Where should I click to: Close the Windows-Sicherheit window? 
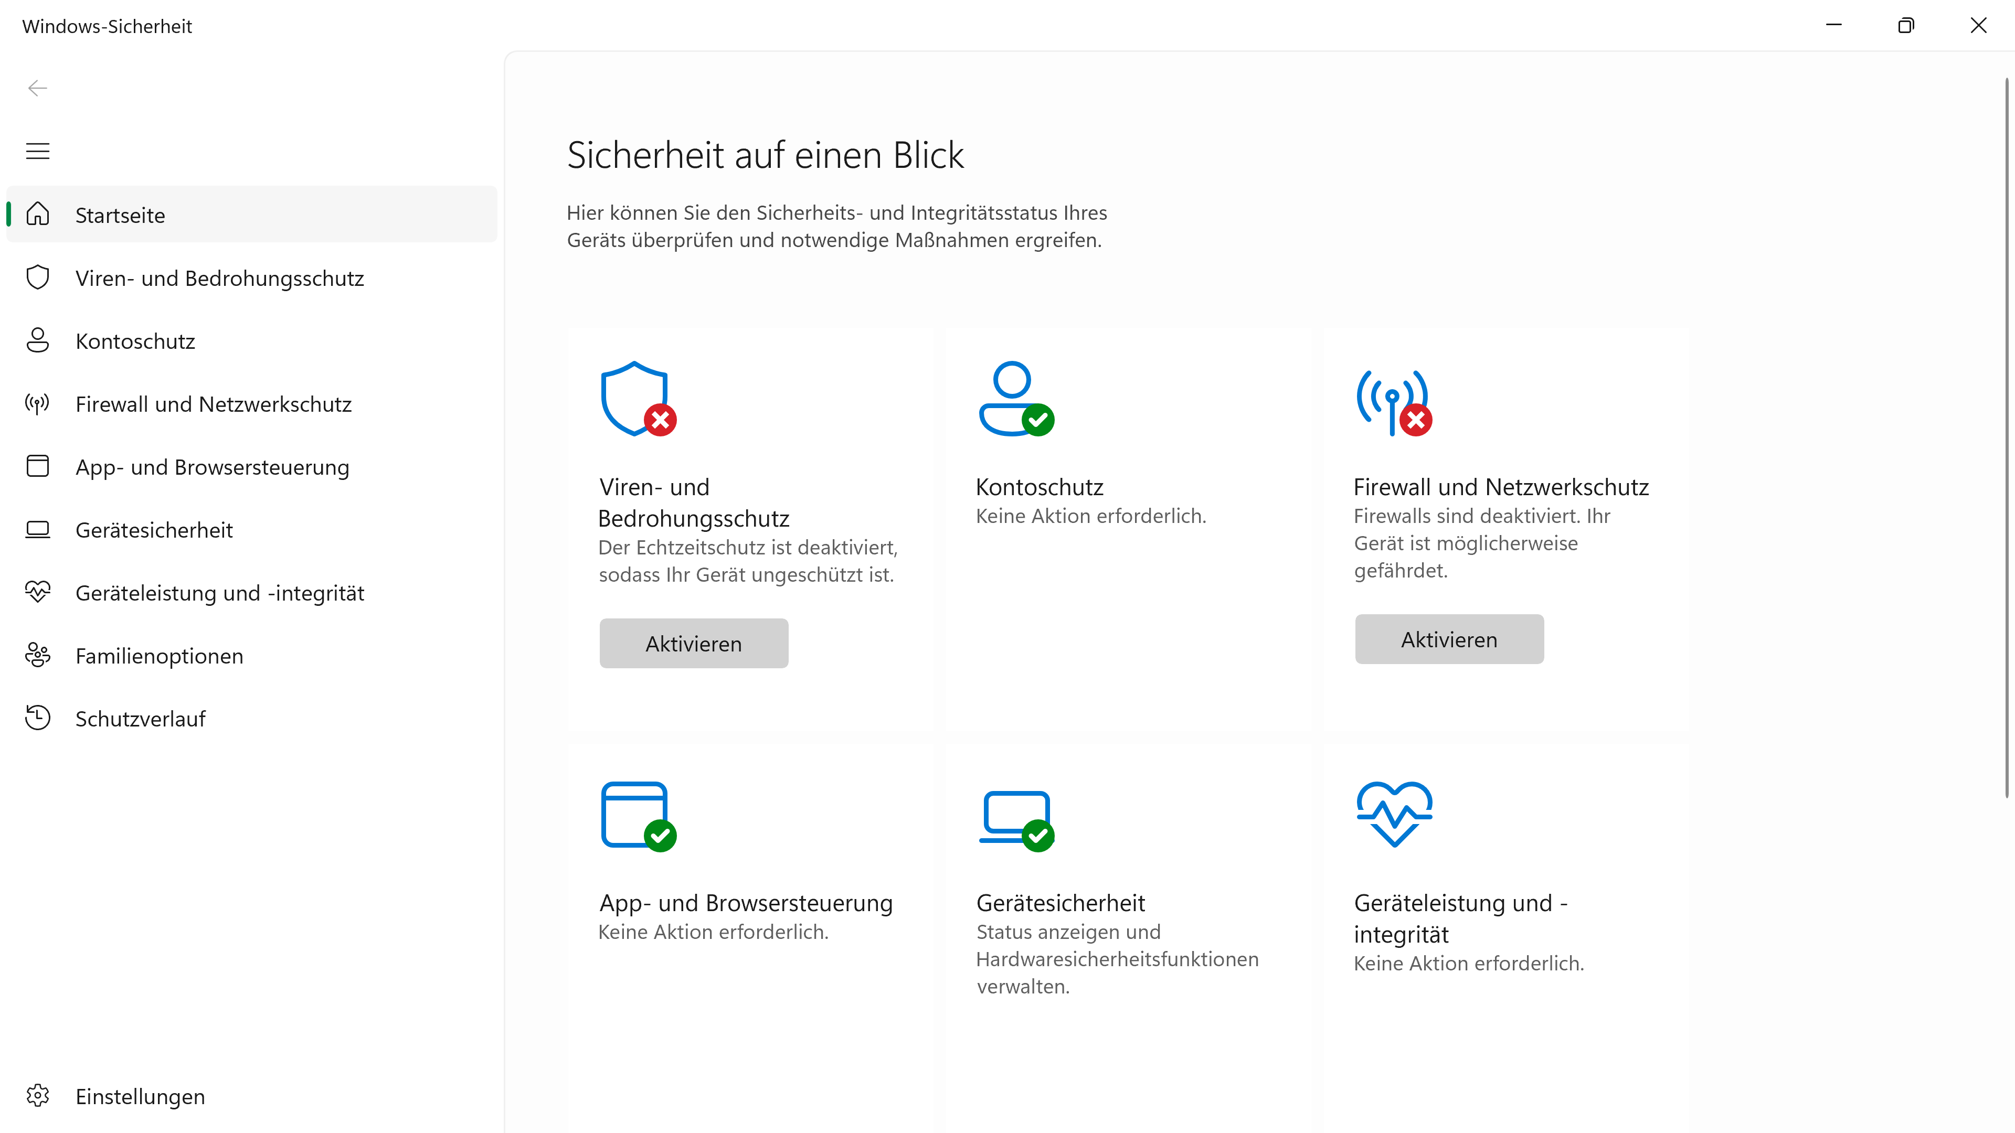1978,25
